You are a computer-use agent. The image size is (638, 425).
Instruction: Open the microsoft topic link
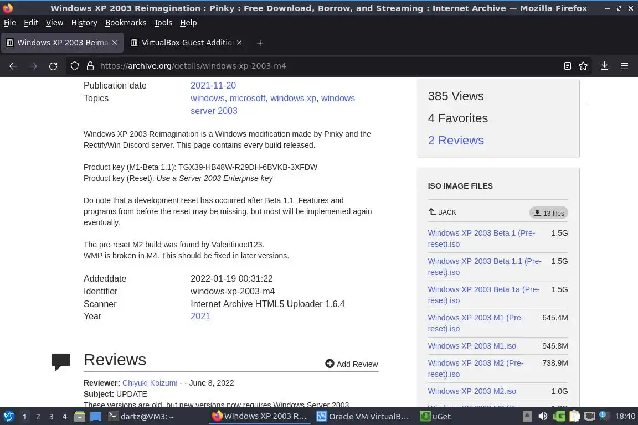coord(248,98)
